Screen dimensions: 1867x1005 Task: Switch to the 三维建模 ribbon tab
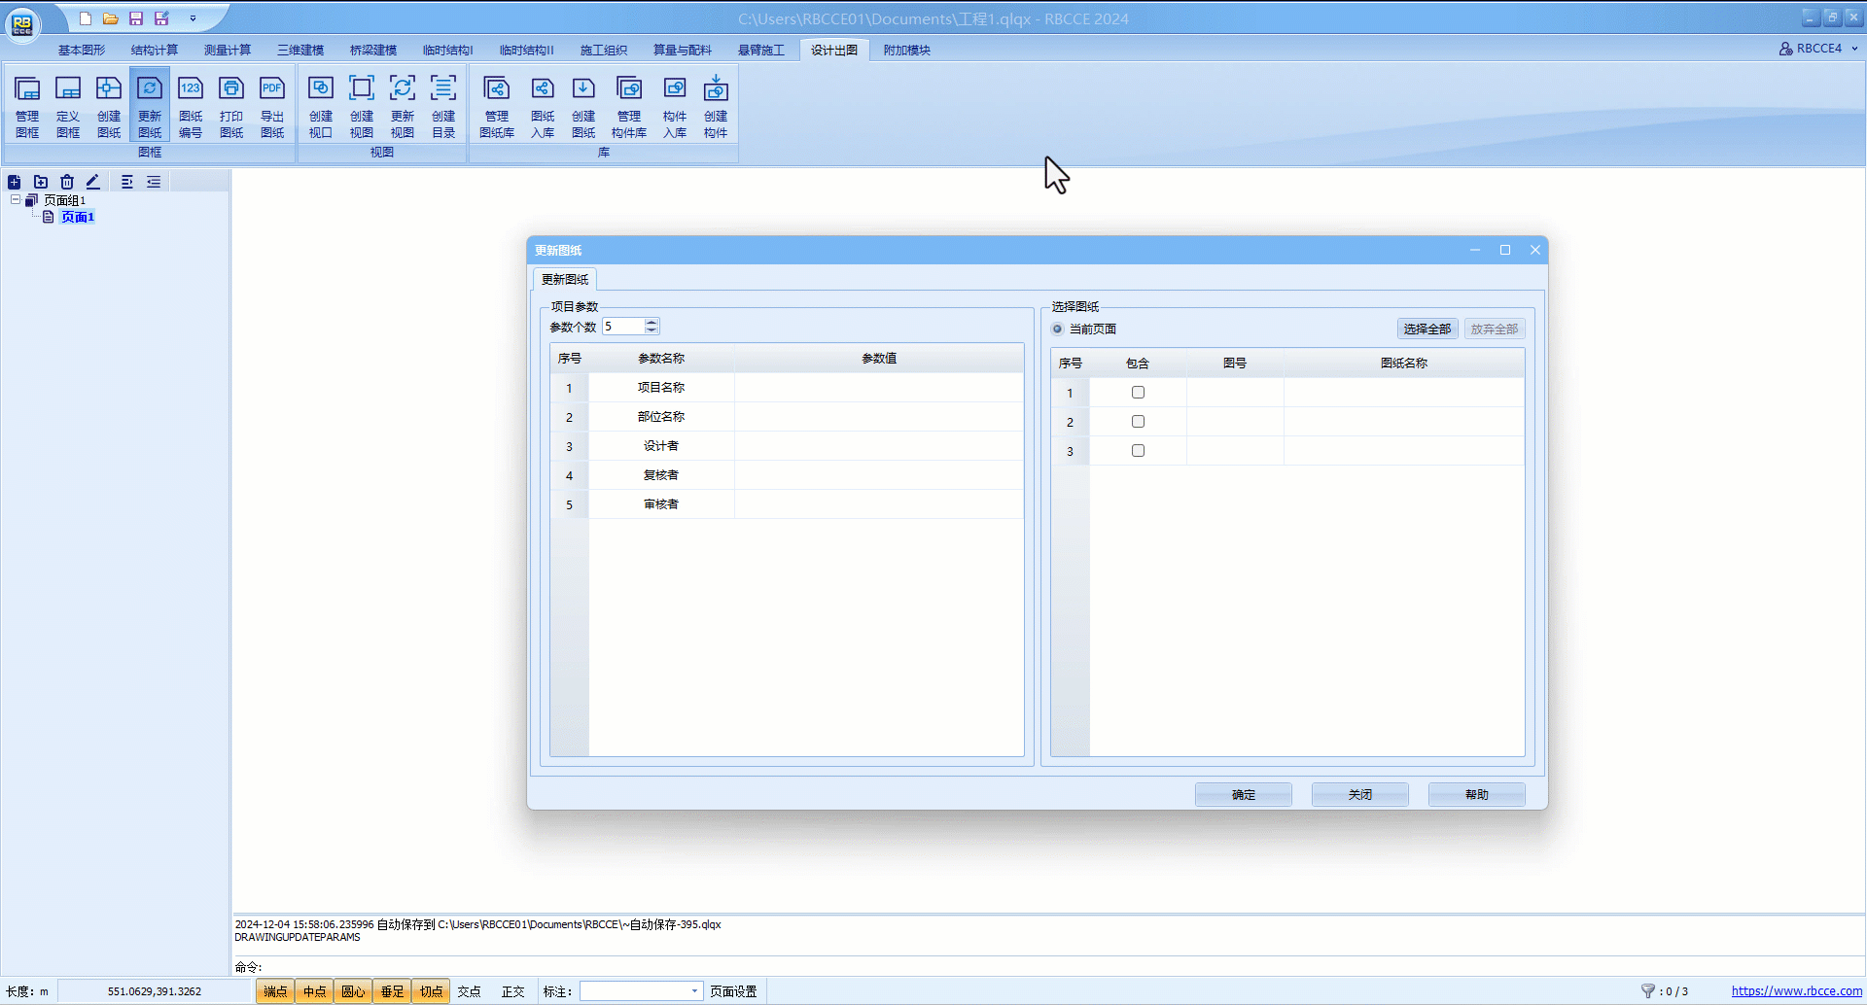pos(300,51)
